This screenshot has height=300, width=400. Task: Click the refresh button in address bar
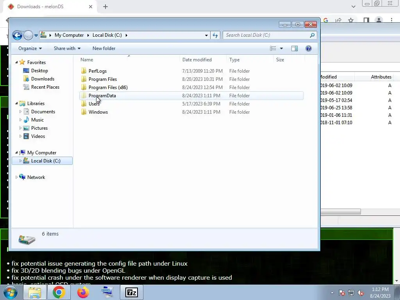215,35
